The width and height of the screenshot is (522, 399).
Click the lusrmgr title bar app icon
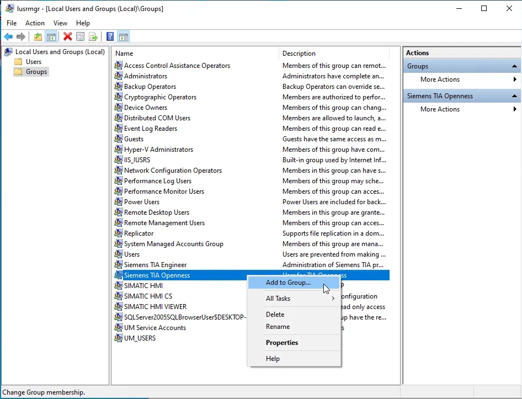click(10, 8)
